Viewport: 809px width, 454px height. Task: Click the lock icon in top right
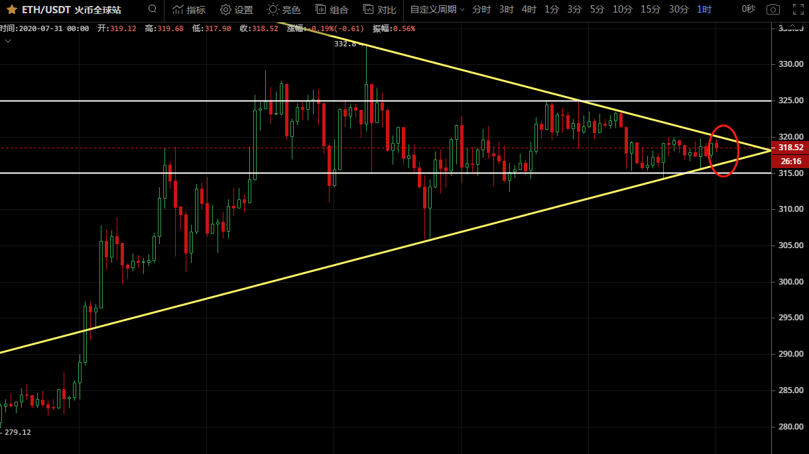tap(797, 9)
